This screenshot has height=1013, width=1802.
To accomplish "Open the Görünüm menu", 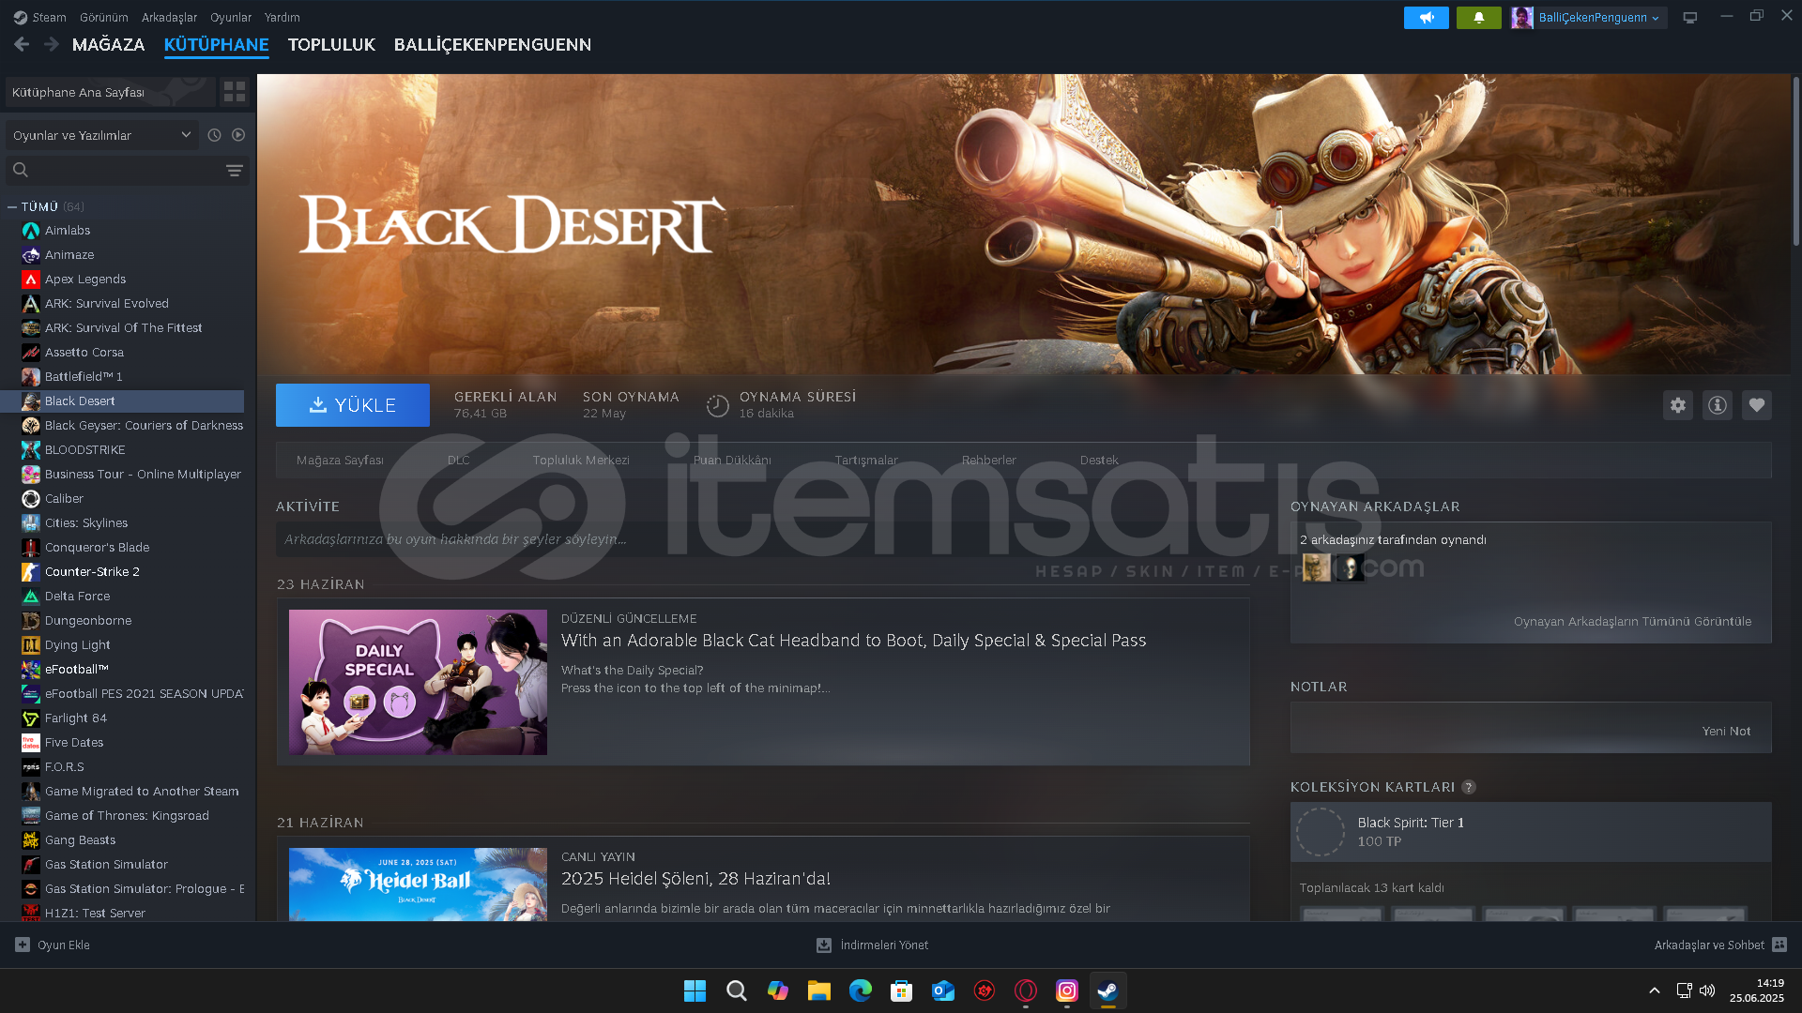I will (103, 17).
